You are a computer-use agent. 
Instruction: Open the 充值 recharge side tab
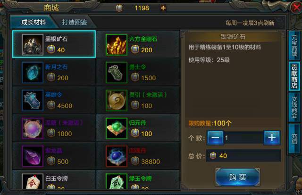[294, 138]
